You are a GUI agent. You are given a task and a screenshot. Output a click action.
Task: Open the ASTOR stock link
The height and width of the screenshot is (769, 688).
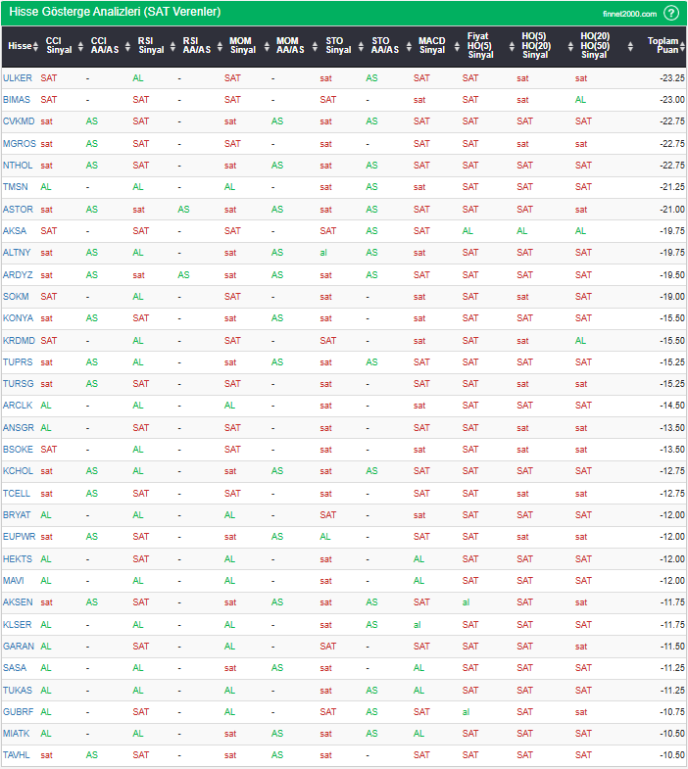pos(18,210)
